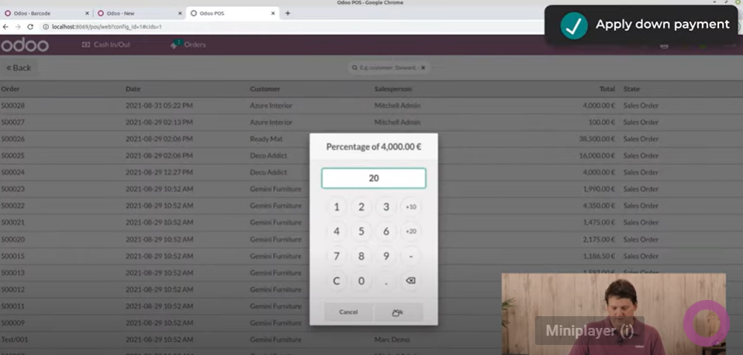
Task: Go forward in browser history
Action: [18, 27]
